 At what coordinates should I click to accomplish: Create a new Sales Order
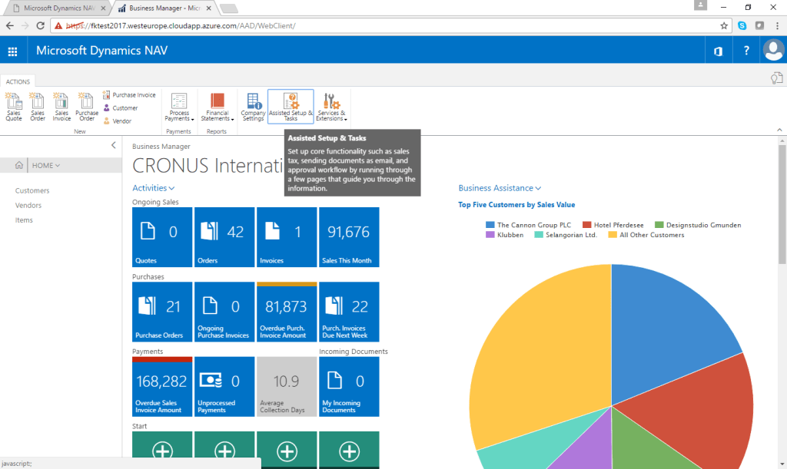click(x=38, y=107)
